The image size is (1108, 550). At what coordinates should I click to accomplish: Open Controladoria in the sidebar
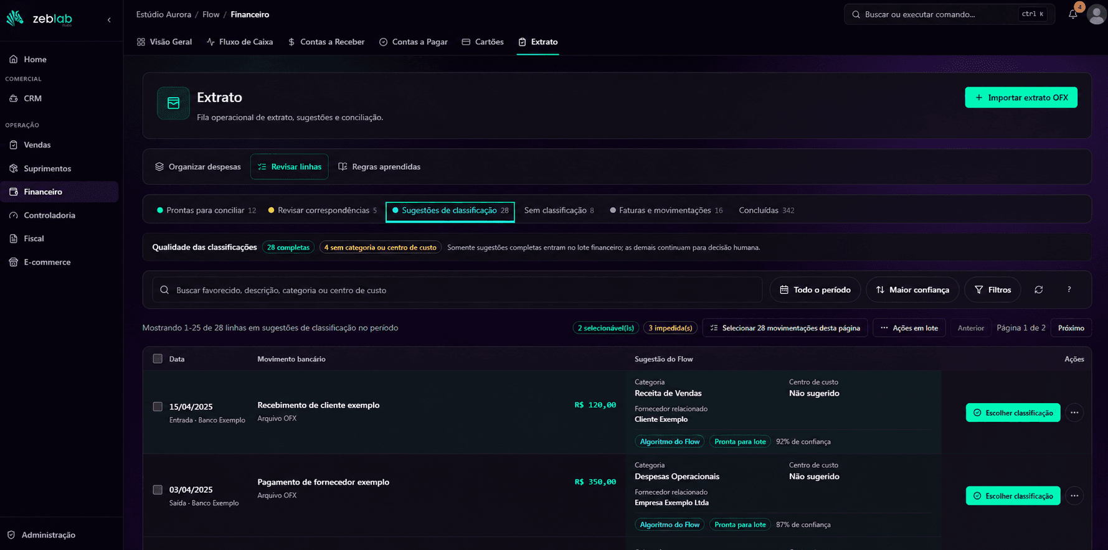59,215
